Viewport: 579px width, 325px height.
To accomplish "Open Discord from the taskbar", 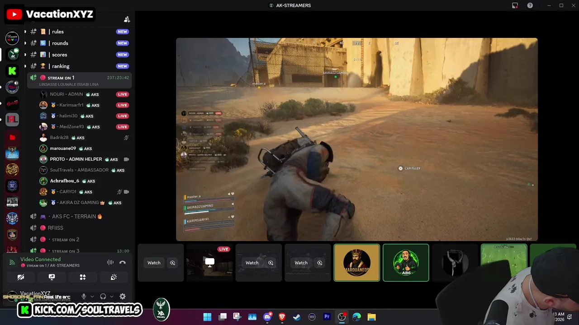I will tap(267, 317).
